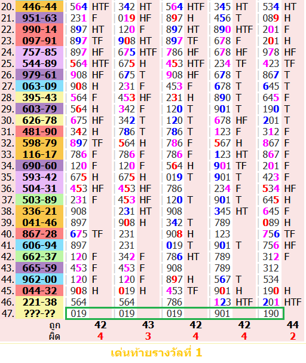Click the result 593-42
Viewport: 306px width, 363px height.
pyautogui.click(x=39, y=177)
